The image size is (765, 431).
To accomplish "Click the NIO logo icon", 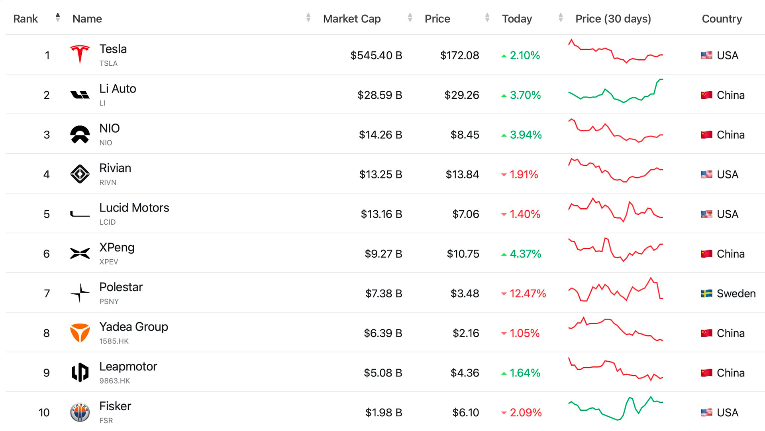I will pyautogui.click(x=80, y=135).
